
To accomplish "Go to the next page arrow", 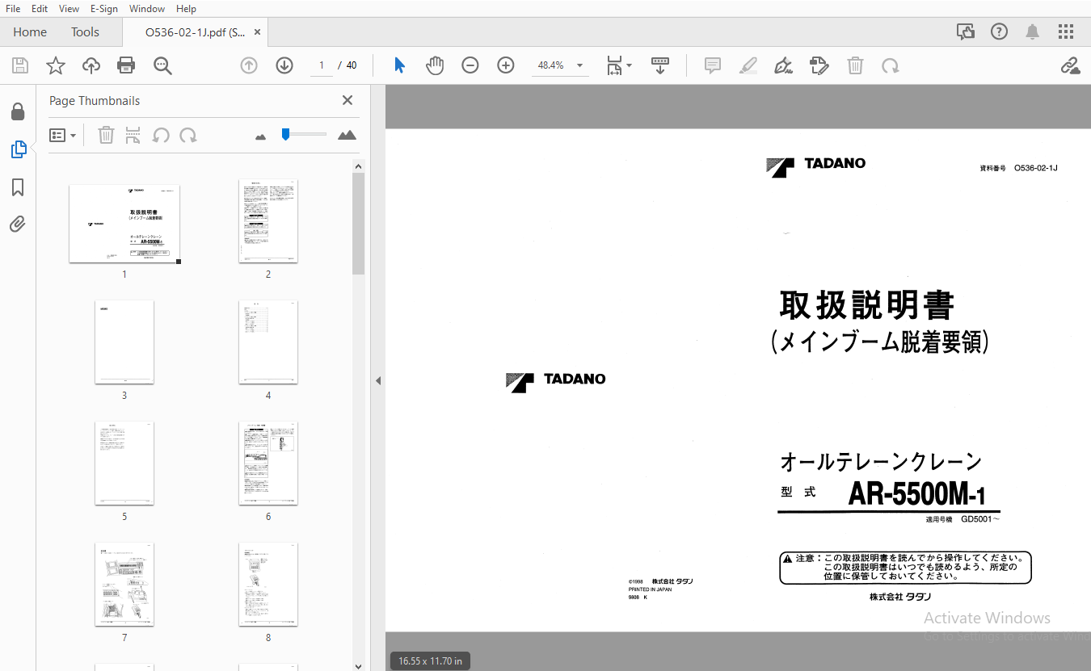I will coord(284,65).
